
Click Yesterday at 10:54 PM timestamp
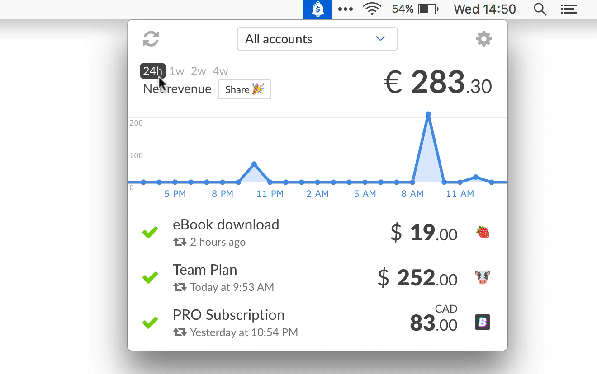pos(244,332)
